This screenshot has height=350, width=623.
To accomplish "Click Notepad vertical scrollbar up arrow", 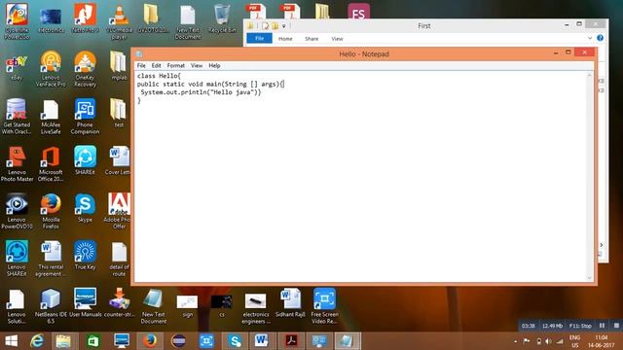I will click(589, 75).
